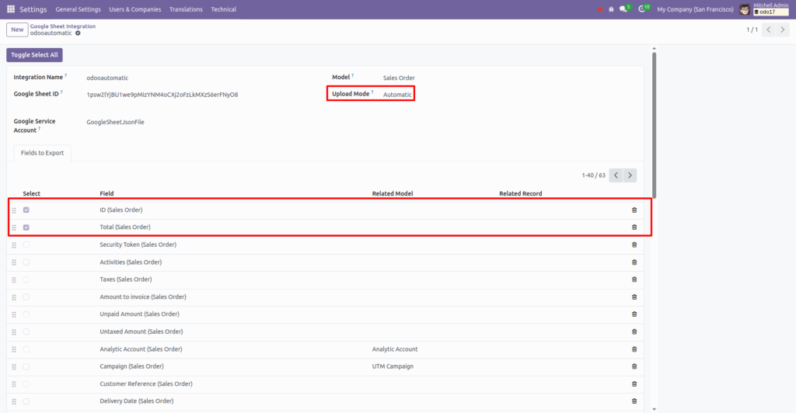Check the Security Token (Sales Order) checkbox
The width and height of the screenshot is (796, 413).
click(x=26, y=245)
